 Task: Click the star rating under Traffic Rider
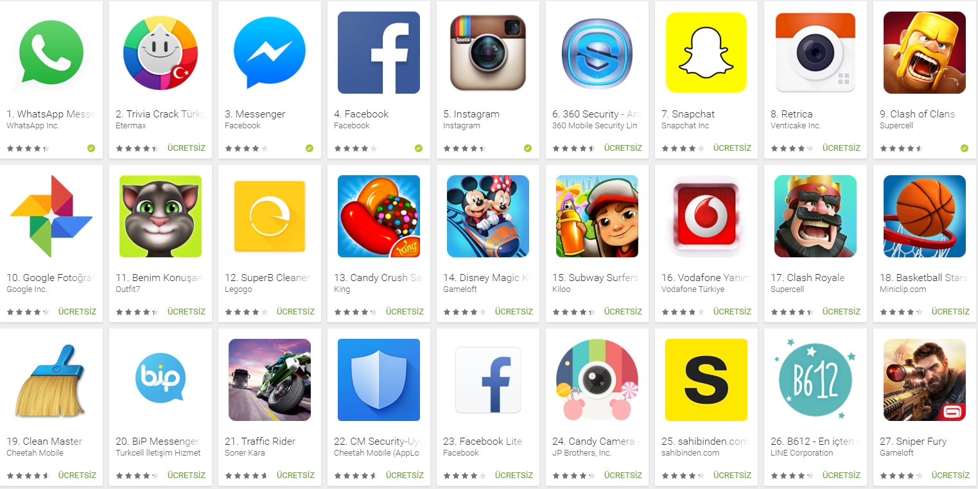point(246,476)
